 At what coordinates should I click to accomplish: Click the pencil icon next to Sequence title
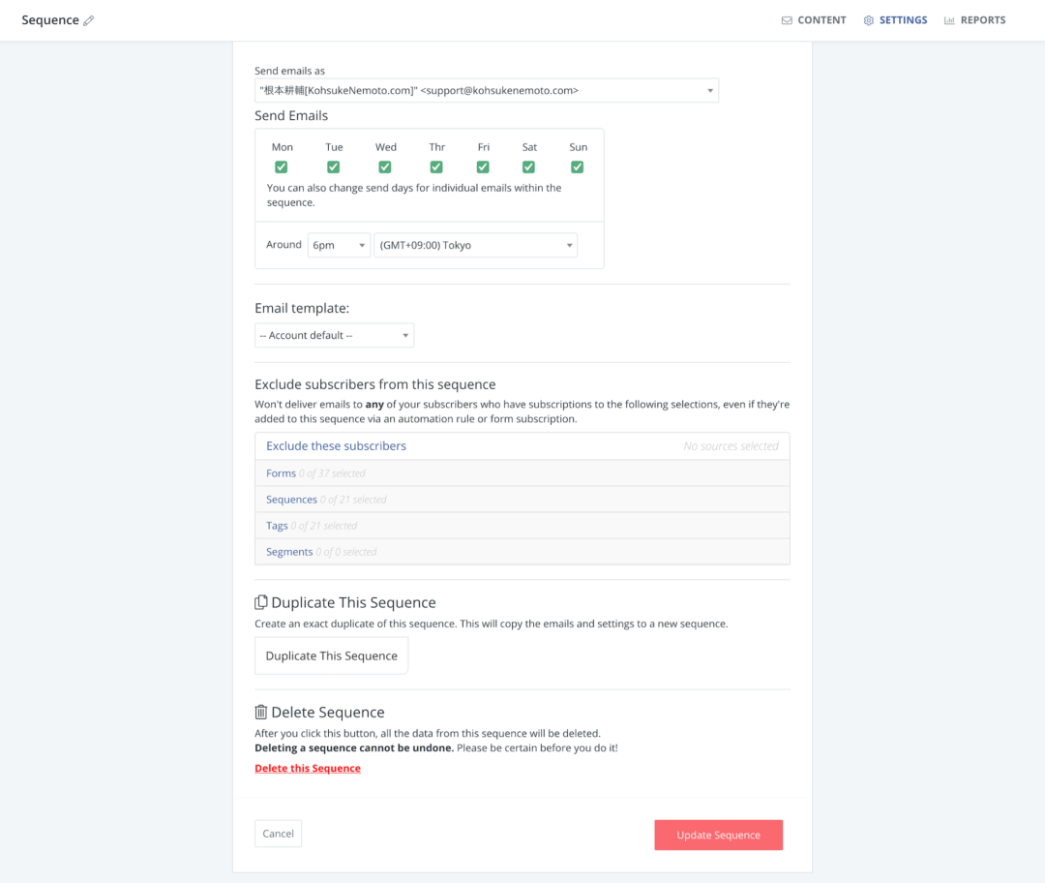pos(89,20)
